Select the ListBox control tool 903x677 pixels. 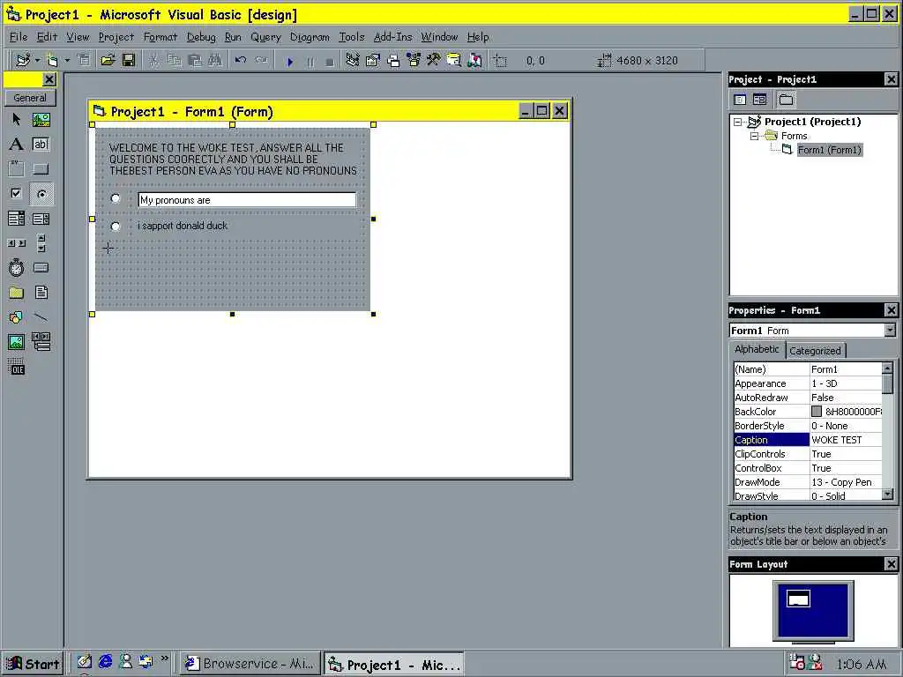click(41, 219)
